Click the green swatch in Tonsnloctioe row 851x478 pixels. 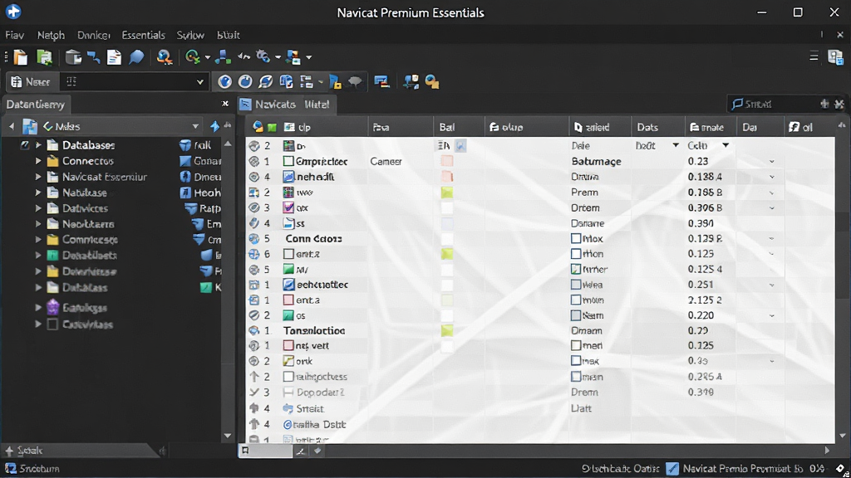[x=446, y=330]
